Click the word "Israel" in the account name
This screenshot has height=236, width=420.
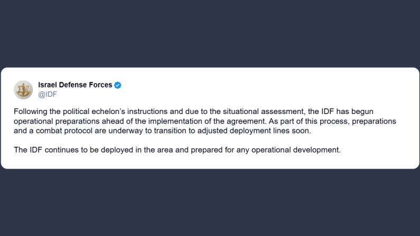49,85
